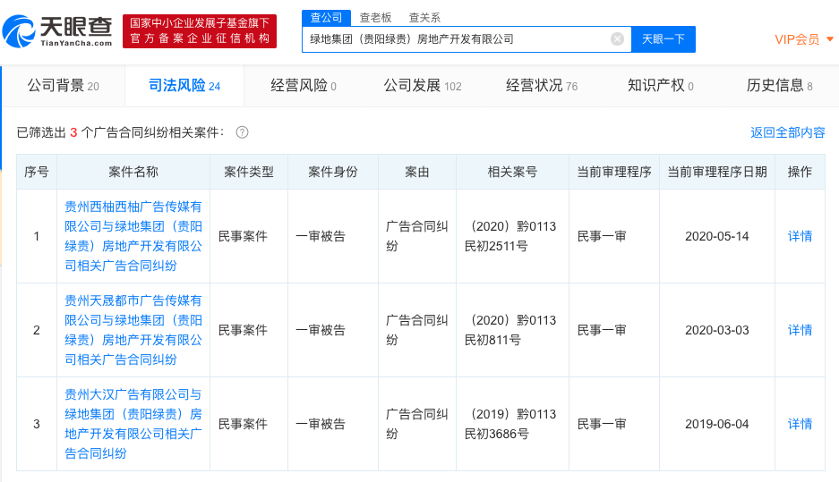Click the 序号 column header

[x=37, y=172]
